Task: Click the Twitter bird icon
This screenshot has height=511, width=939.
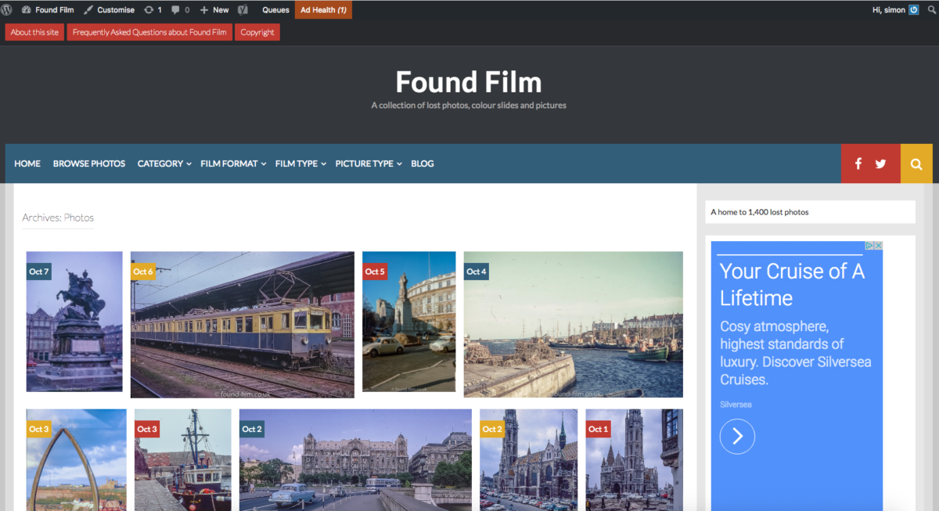Action: pos(881,164)
